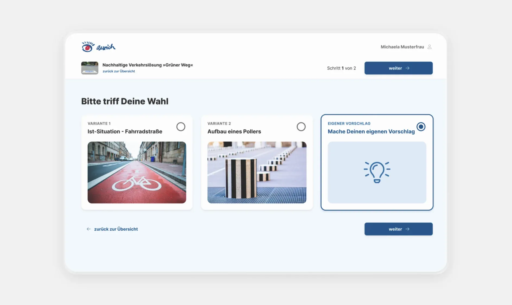Screen dimensions: 512x305
Task: Click the lightbulb idea icon
Action: [377, 172]
